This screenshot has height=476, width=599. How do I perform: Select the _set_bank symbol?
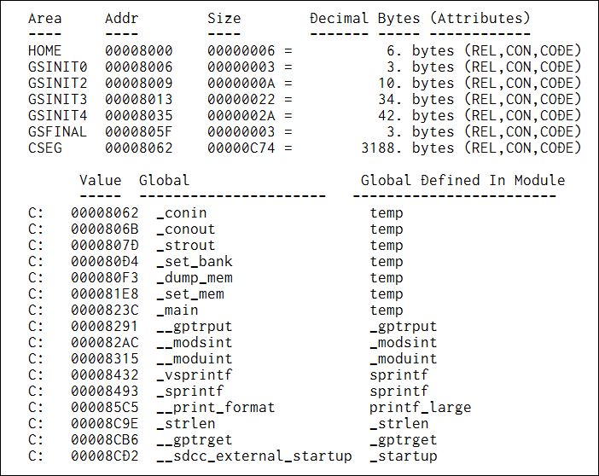click(x=194, y=262)
